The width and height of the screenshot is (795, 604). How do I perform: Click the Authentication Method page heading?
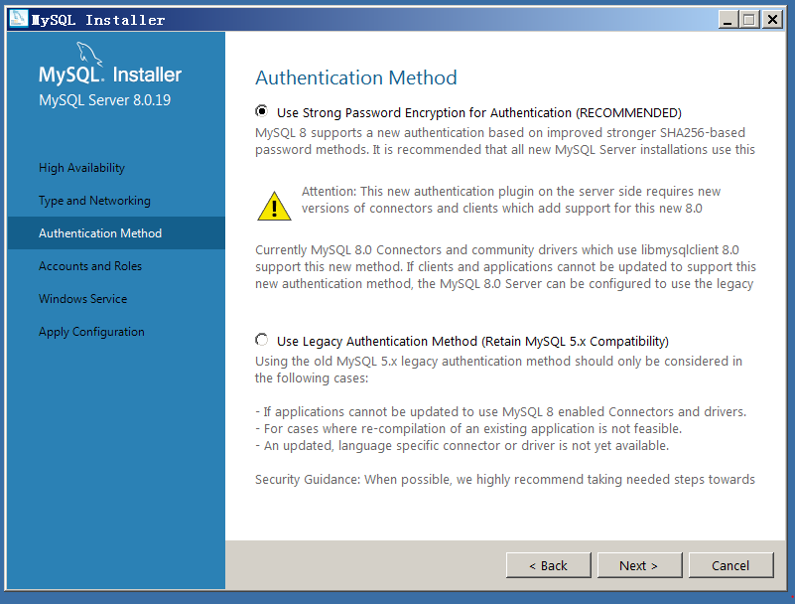[356, 77]
